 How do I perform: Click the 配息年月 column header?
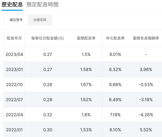[14, 38]
